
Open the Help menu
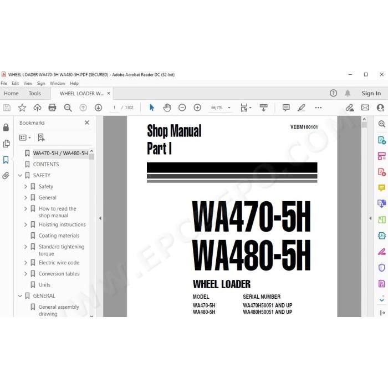coord(74,83)
